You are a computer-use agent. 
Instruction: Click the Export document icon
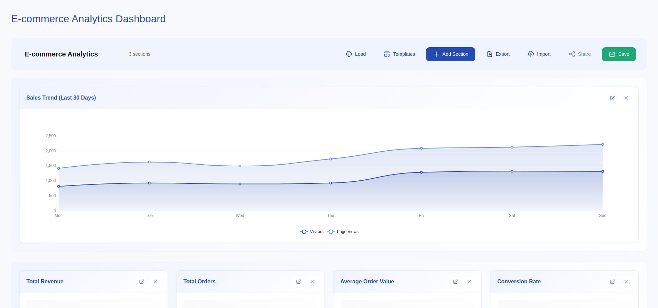[489, 54]
